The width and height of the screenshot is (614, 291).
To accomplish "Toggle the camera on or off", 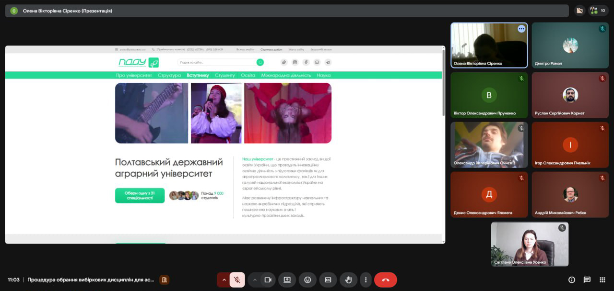I will 268,280.
